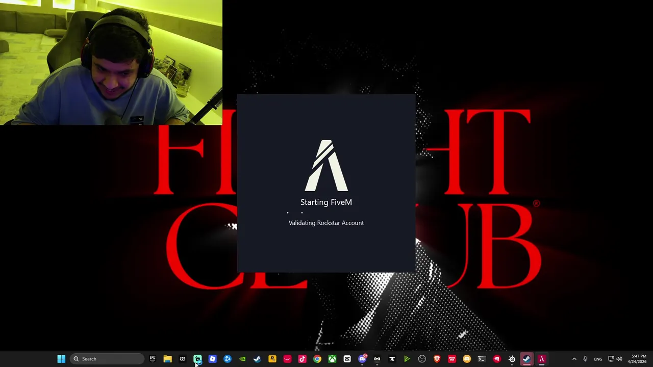This screenshot has width=653, height=367.
Task: Click the Steam icon beside Rockstar Games
Action: 257,359
